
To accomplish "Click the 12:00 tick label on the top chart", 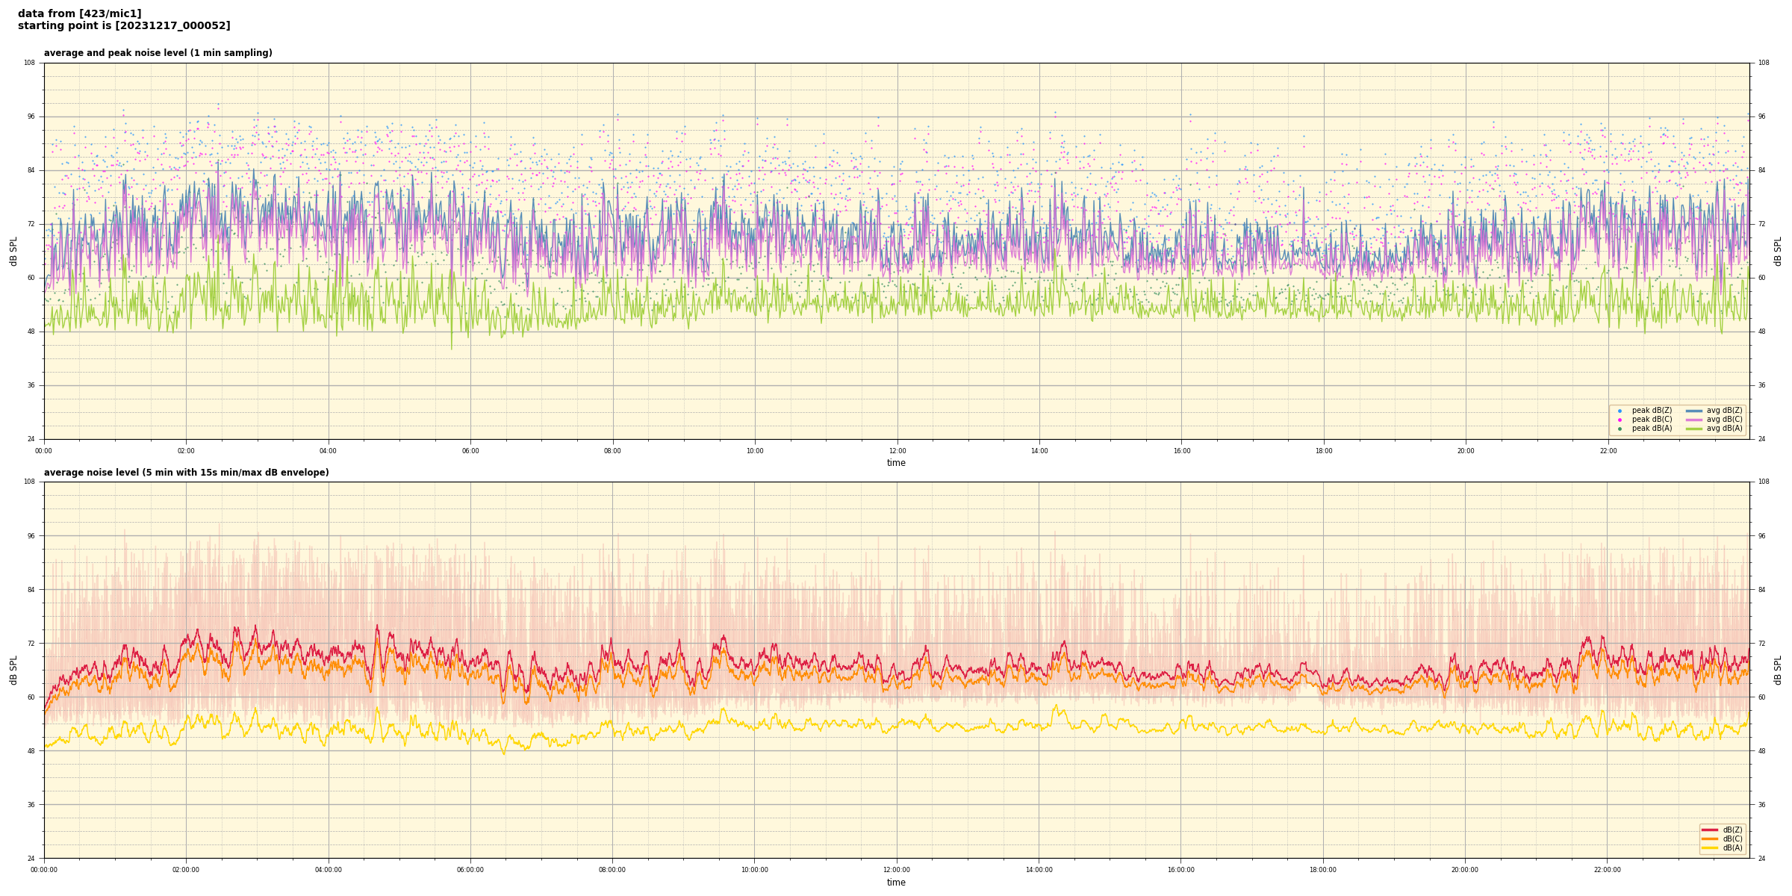I will pos(897,451).
